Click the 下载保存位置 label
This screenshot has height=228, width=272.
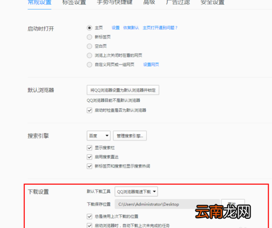tap(99, 204)
